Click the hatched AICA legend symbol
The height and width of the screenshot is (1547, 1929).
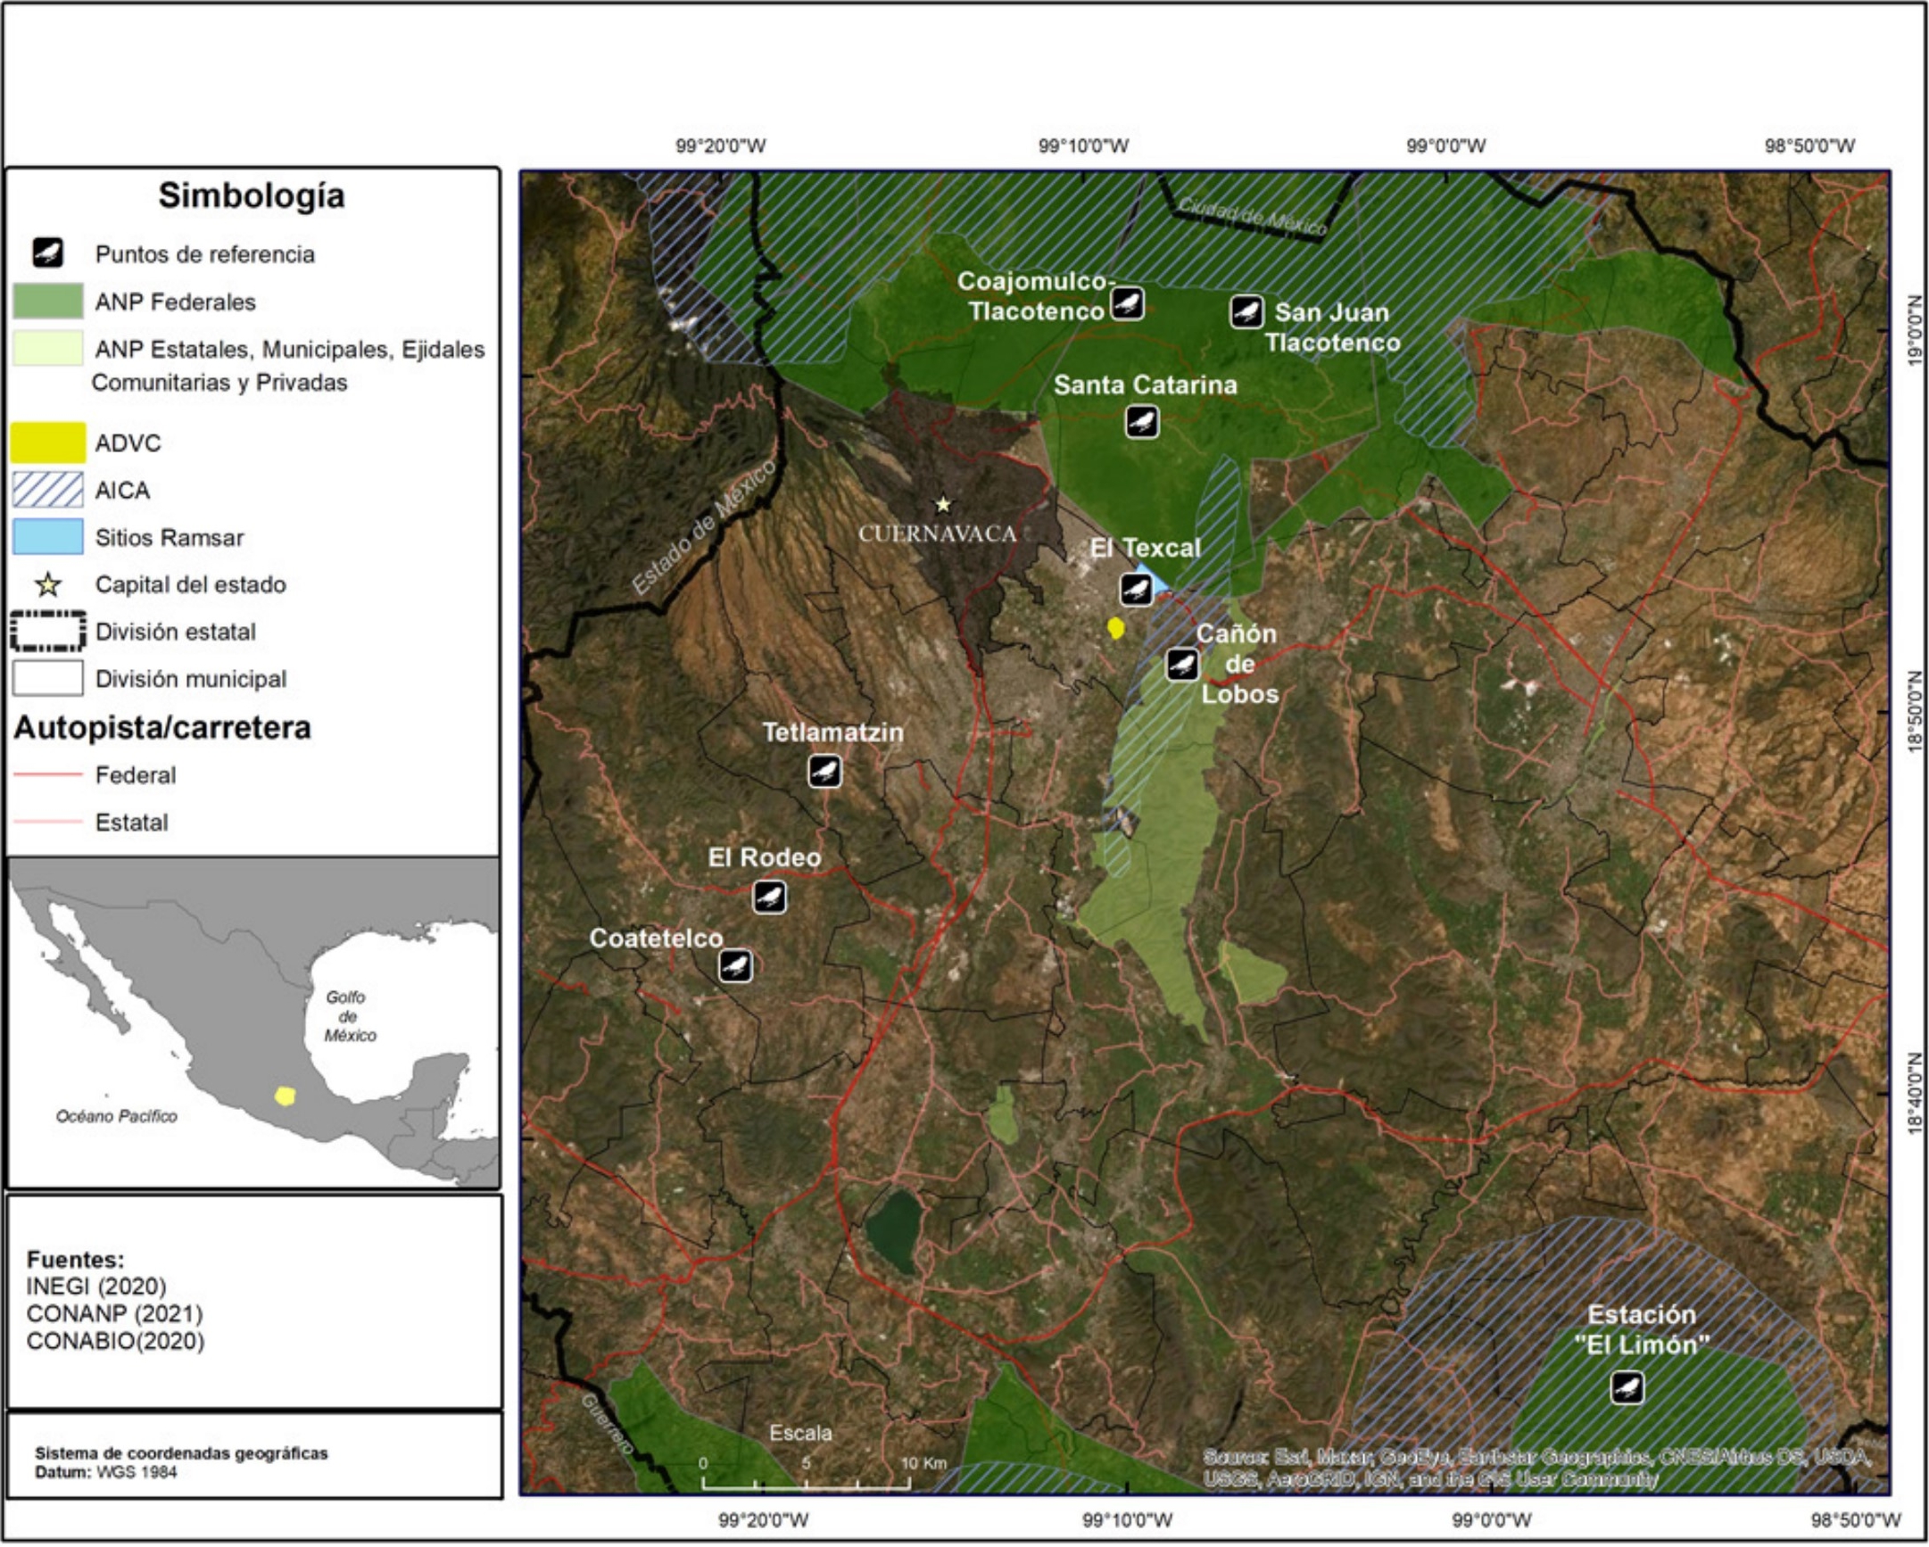click(47, 491)
